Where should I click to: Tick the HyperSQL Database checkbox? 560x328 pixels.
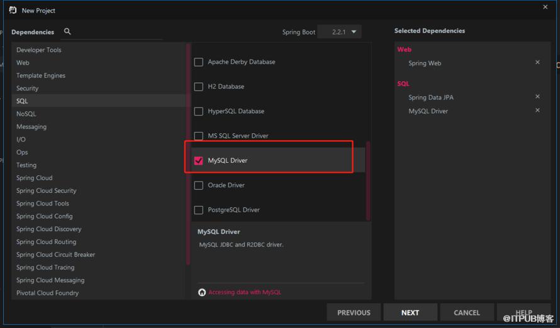click(x=199, y=111)
